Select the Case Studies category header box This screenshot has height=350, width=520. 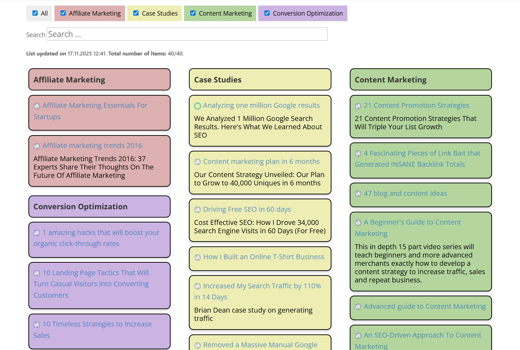click(x=260, y=80)
